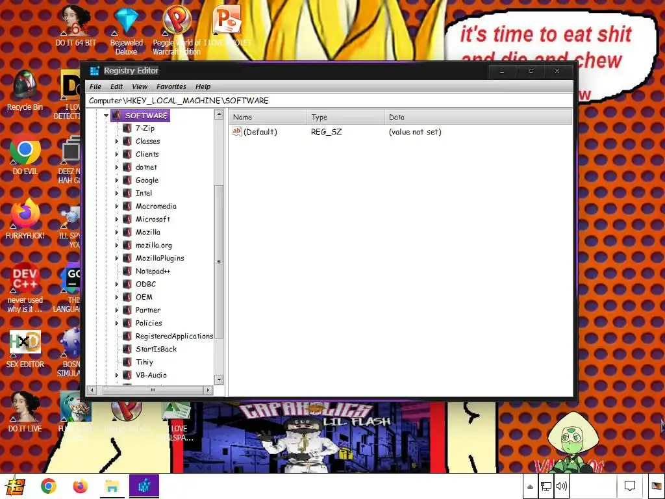Expand the Mozilla key
Viewport: 665px width, 499px height.
coord(117,232)
